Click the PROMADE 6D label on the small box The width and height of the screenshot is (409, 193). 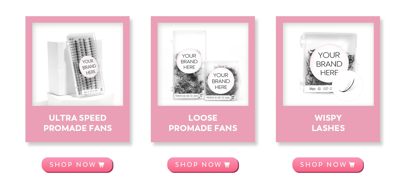coord(218,98)
